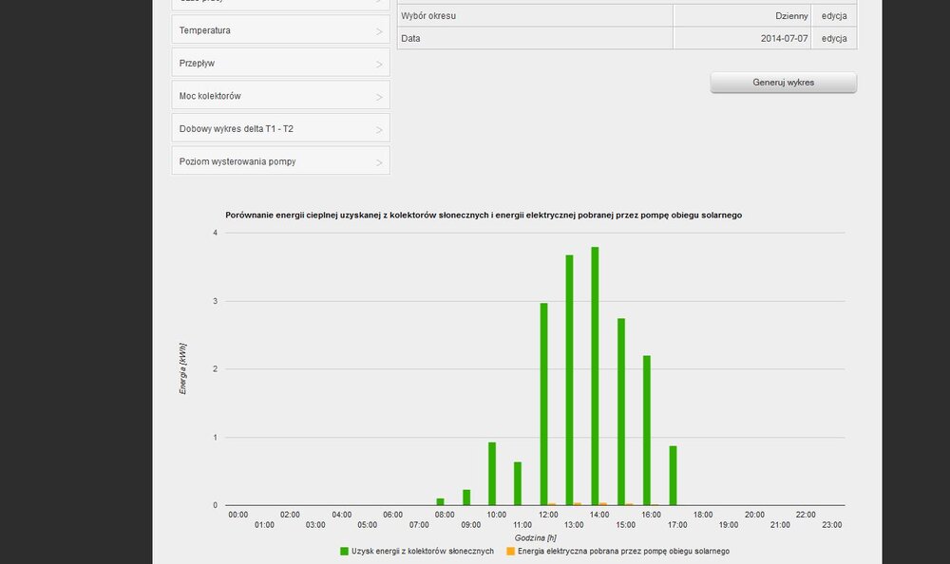Viewport: 950px width, 564px height.
Task: Expand the chevron on the Temperatura row
Action: point(379,32)
